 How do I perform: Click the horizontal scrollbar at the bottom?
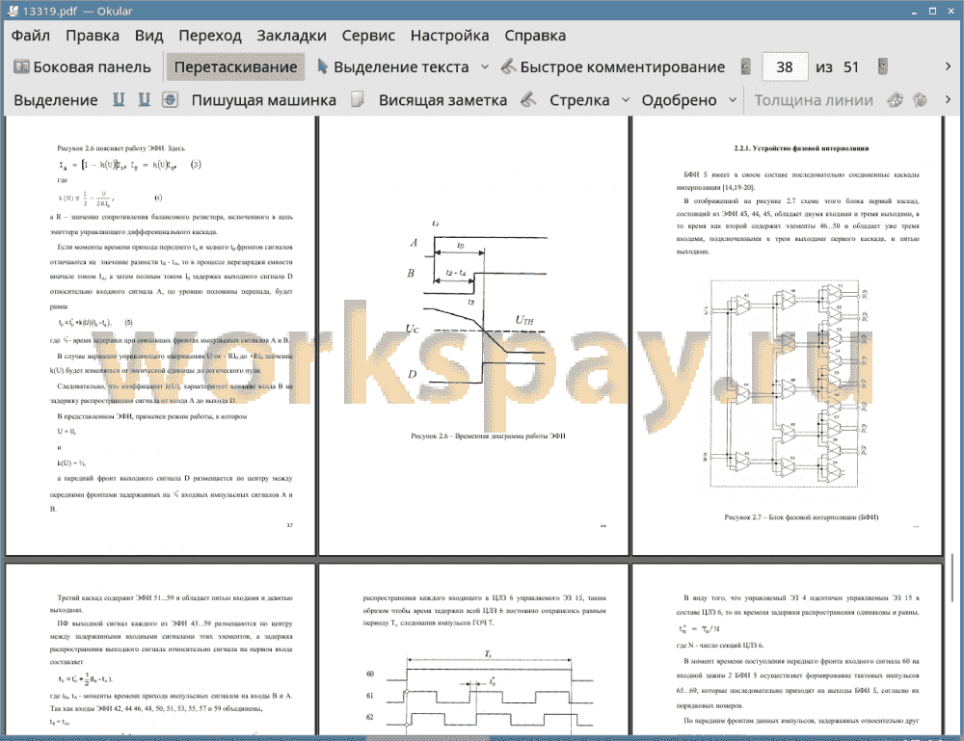[430, 737]
